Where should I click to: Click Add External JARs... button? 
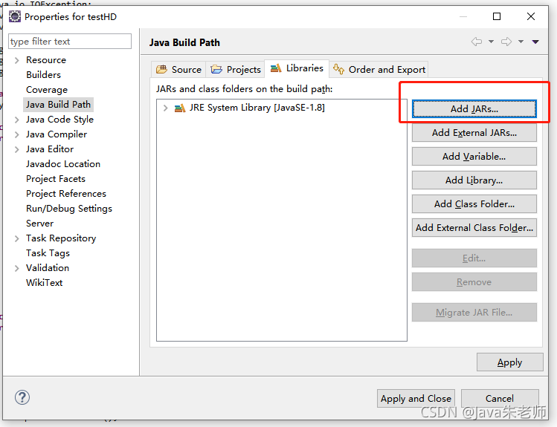[474, 133]
